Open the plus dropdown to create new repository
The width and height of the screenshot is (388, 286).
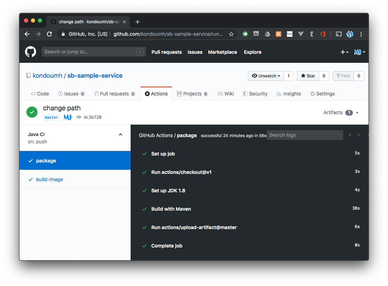[344, 52]
